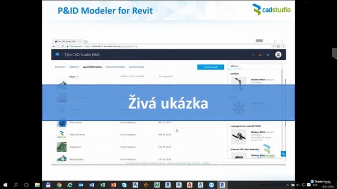This screenshot has height=189, width=337.
Task: Open the Windows Start menu
Action: tap(5, 185)
